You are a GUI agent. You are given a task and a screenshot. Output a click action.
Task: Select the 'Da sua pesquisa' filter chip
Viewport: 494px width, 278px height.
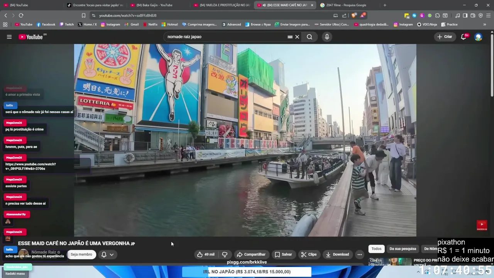click(403, 249)
